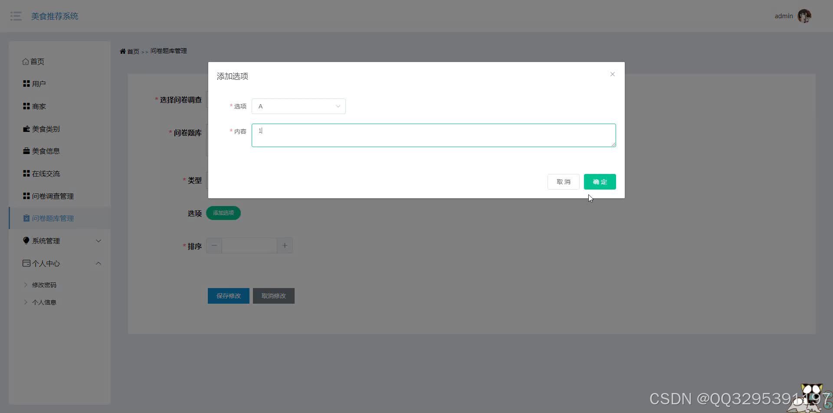Open 在线交流 menu item
The image size is (833, 413).
click(x=59, y=174)
